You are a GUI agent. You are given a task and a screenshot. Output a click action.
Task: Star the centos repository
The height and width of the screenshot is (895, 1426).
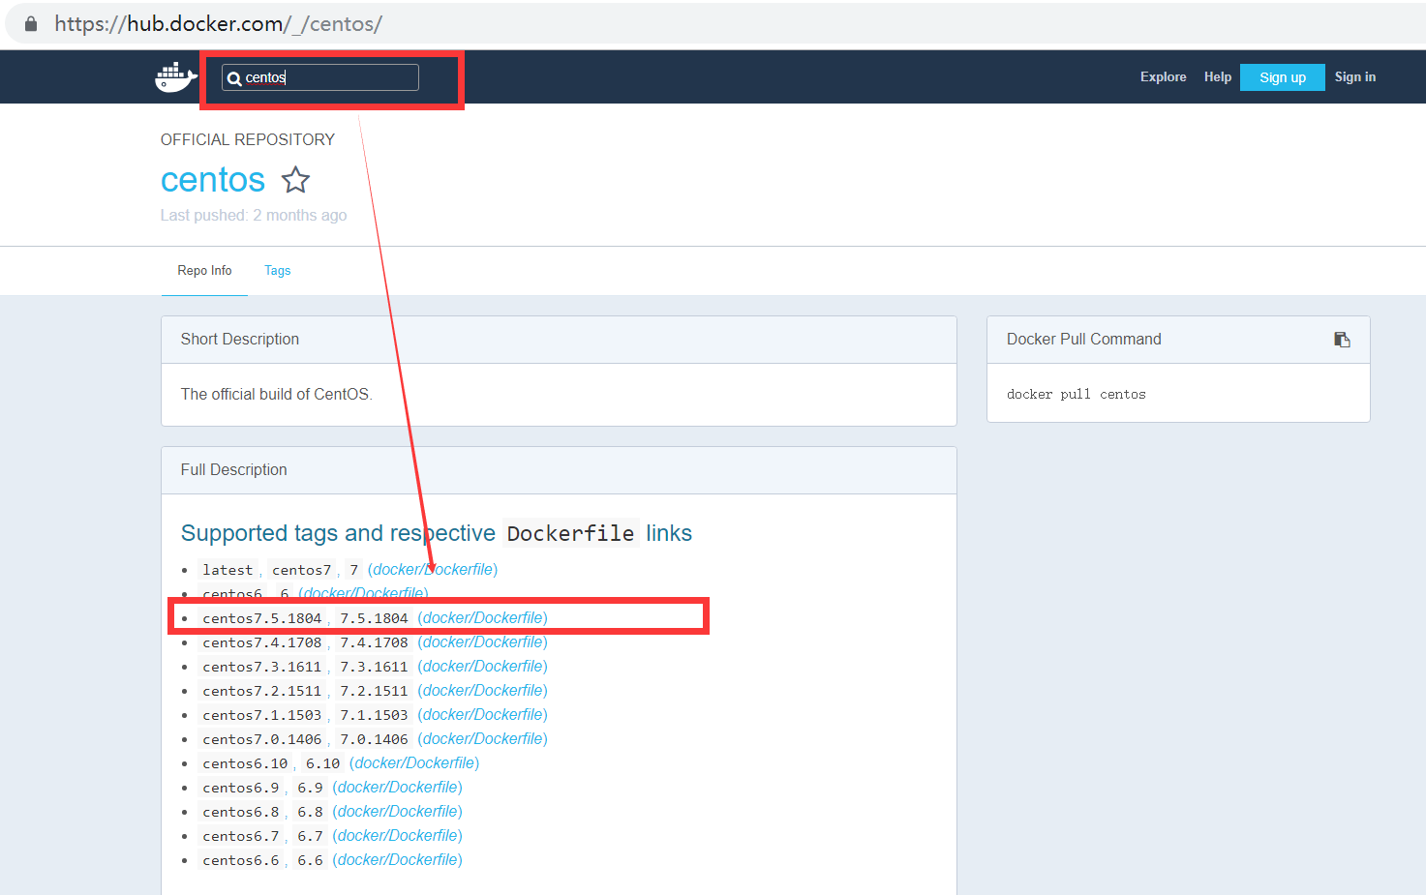(x=295, y=180)
